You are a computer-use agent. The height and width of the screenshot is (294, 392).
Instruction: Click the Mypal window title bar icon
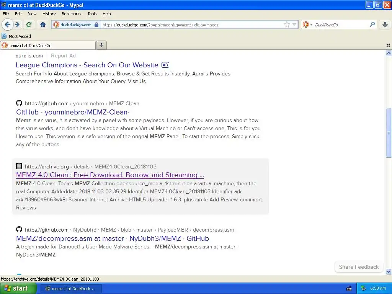coord(3,5)
